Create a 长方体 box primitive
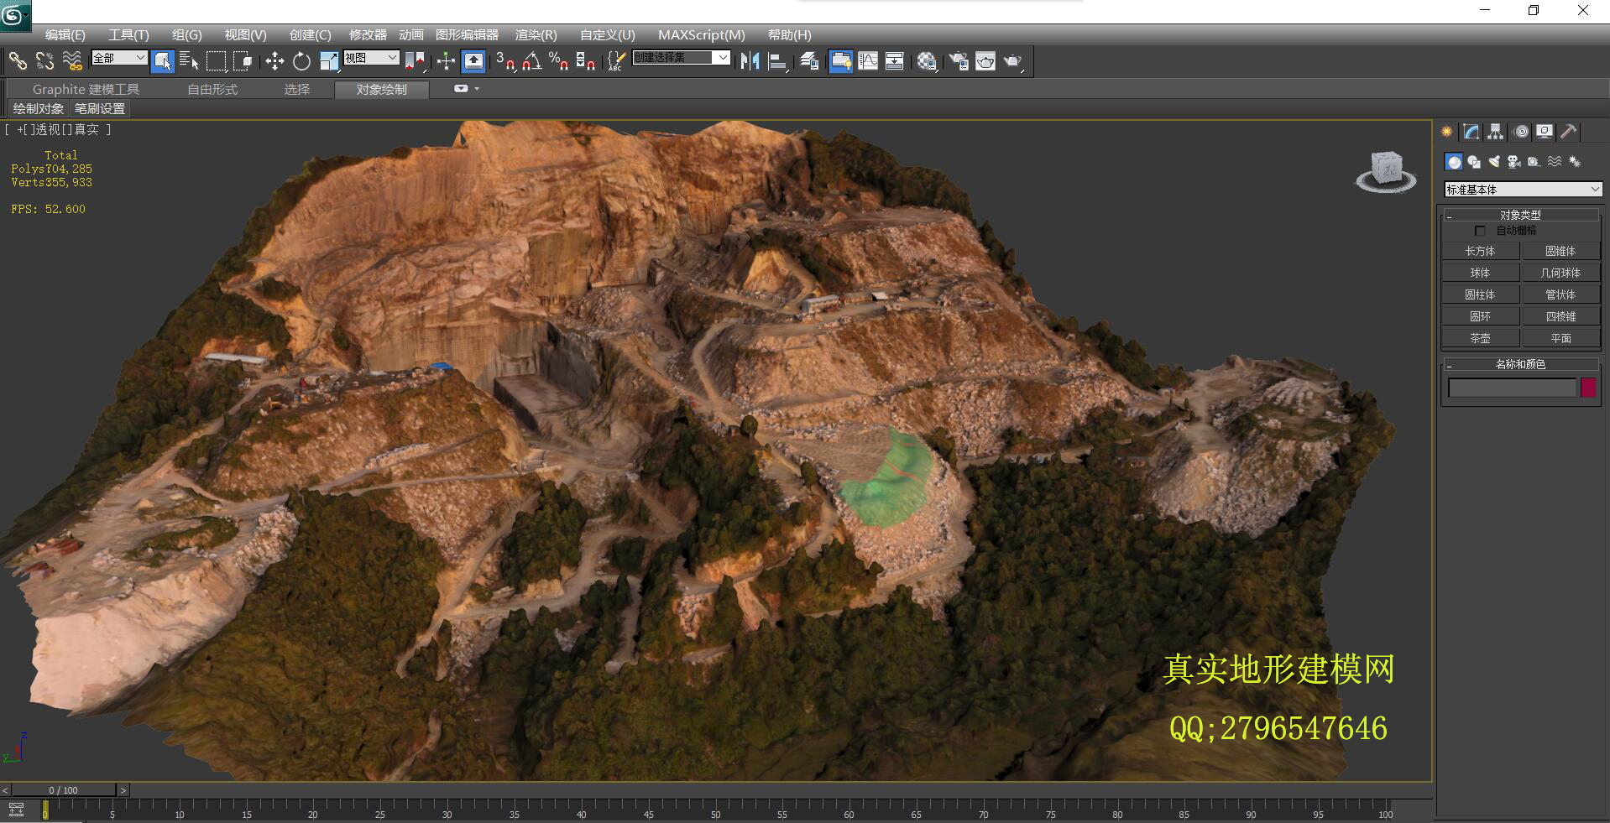The image size is (1610, 823). pos(1480,251)
